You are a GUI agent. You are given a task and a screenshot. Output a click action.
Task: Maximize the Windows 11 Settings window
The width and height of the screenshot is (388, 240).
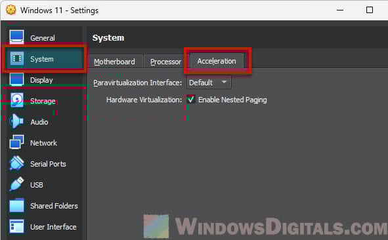point(370,10)
